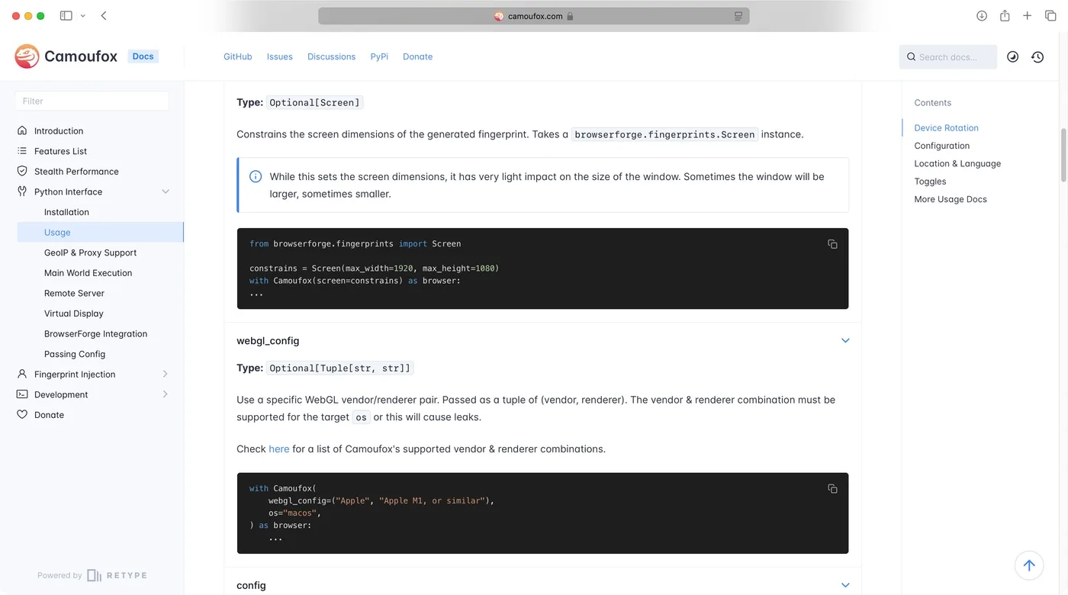Open the Safari downloads icon
This screenshot has width=1068, height=595.
982,15
